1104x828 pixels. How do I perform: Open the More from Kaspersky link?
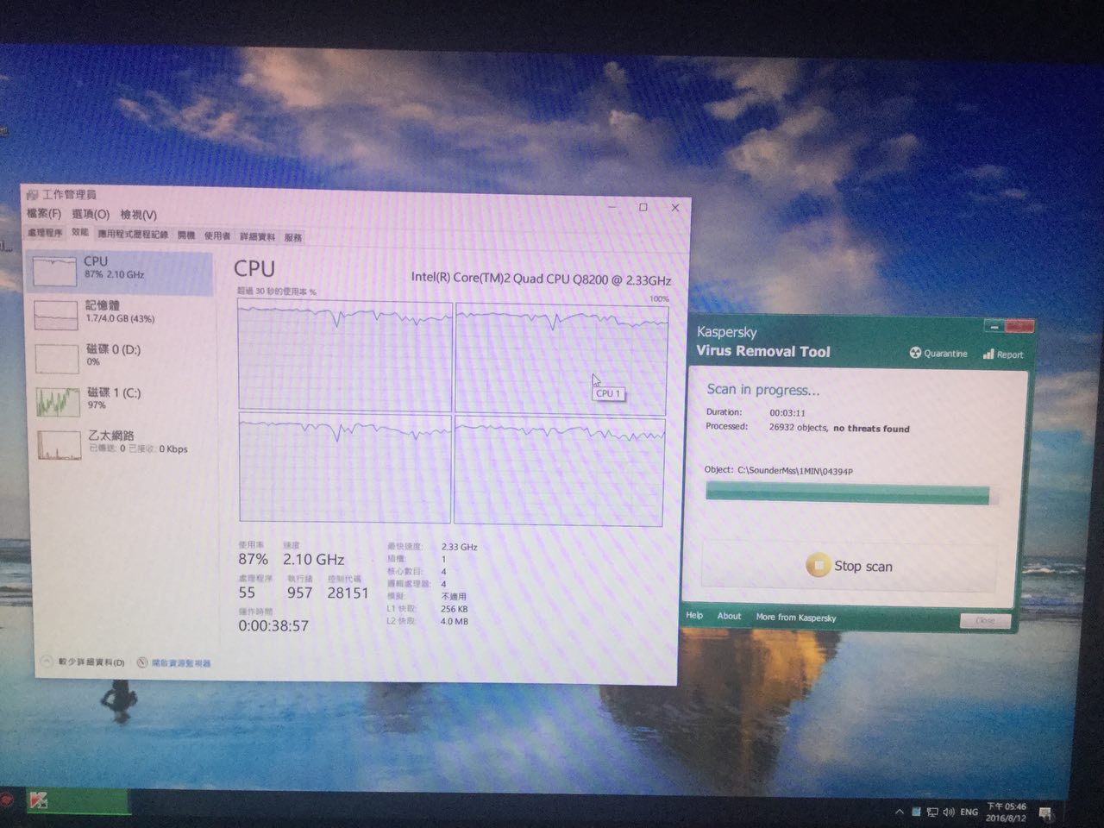[796, 618]
